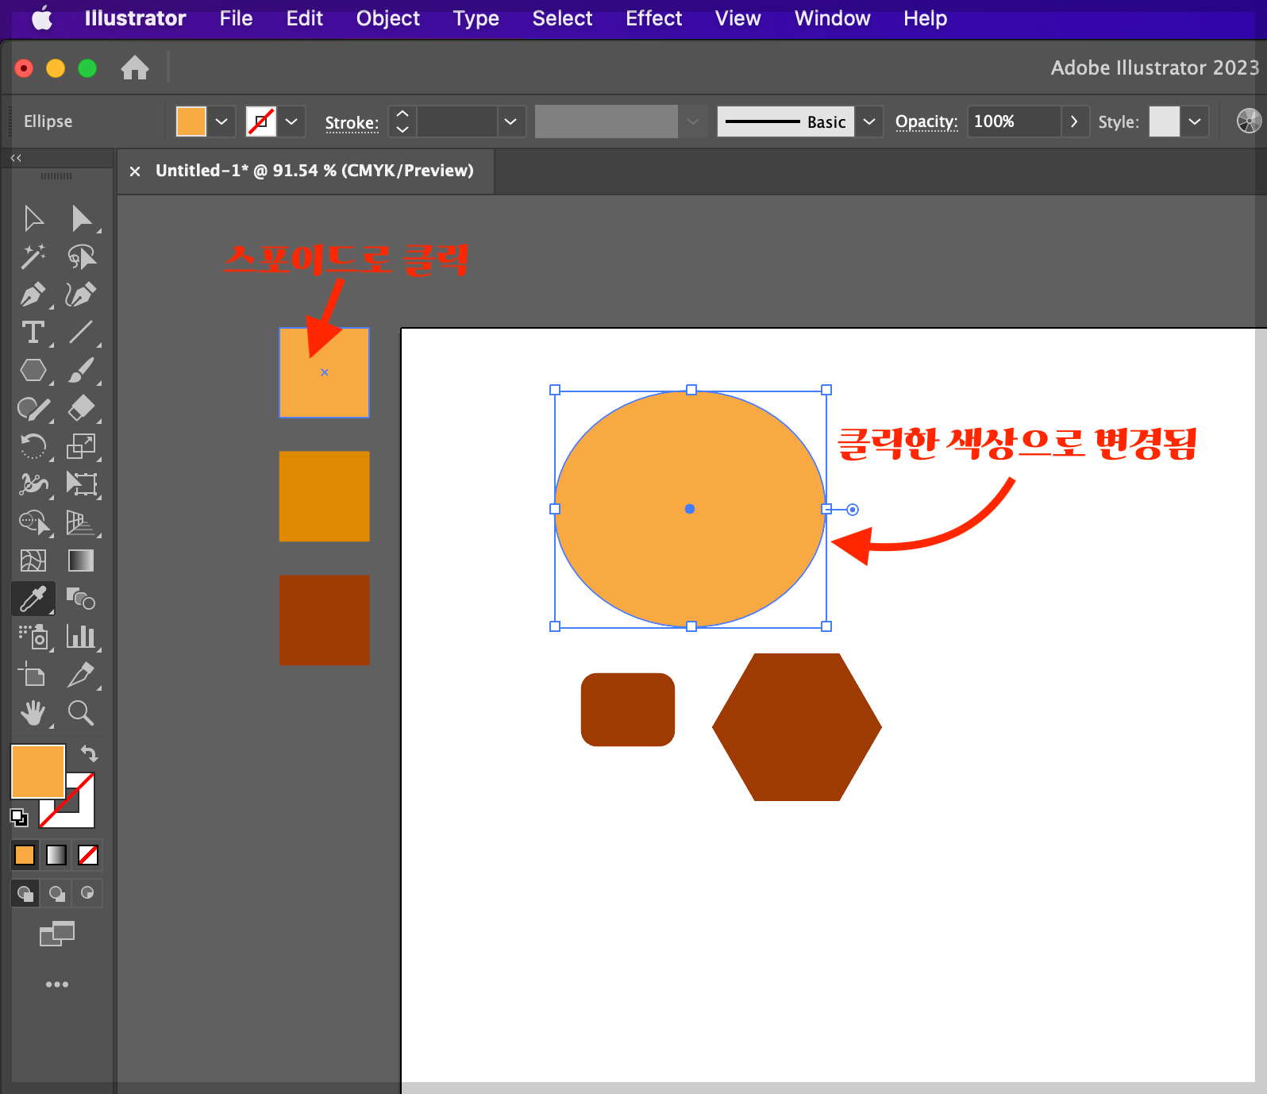
Task: Open the Object menu
Action: (387, 18)
